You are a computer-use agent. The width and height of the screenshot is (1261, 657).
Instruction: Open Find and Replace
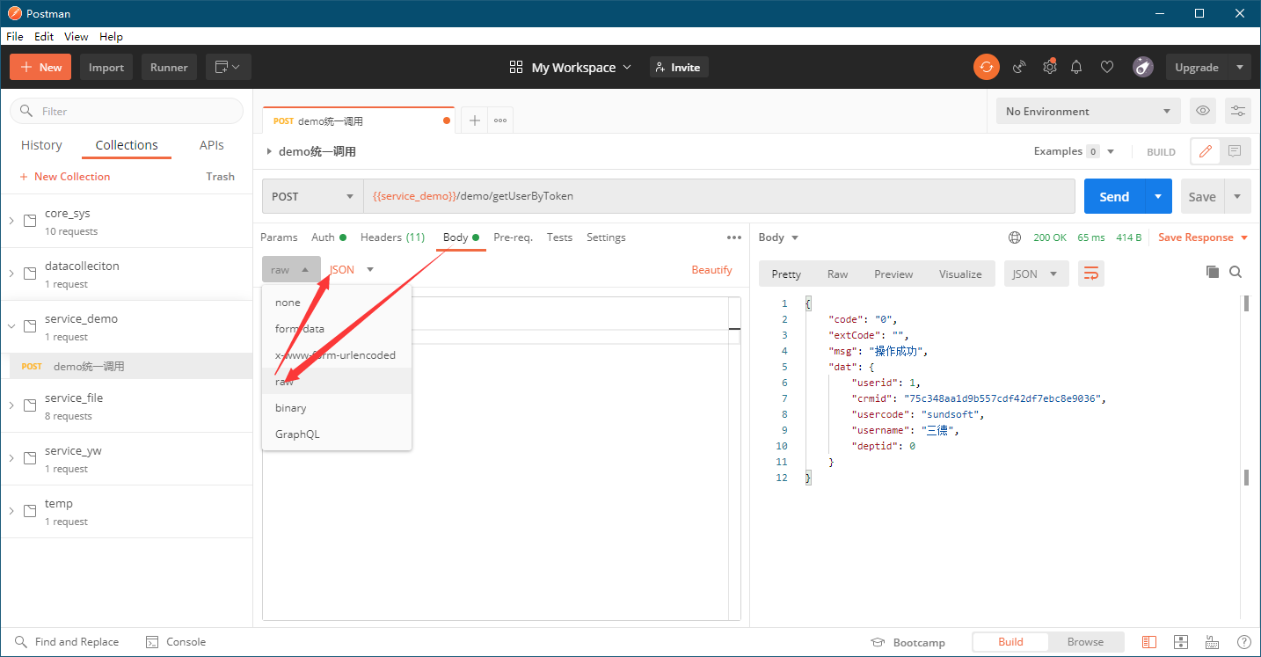click(x=67, y=642)
